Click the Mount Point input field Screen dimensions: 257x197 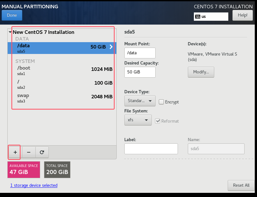tap(140, 53)
